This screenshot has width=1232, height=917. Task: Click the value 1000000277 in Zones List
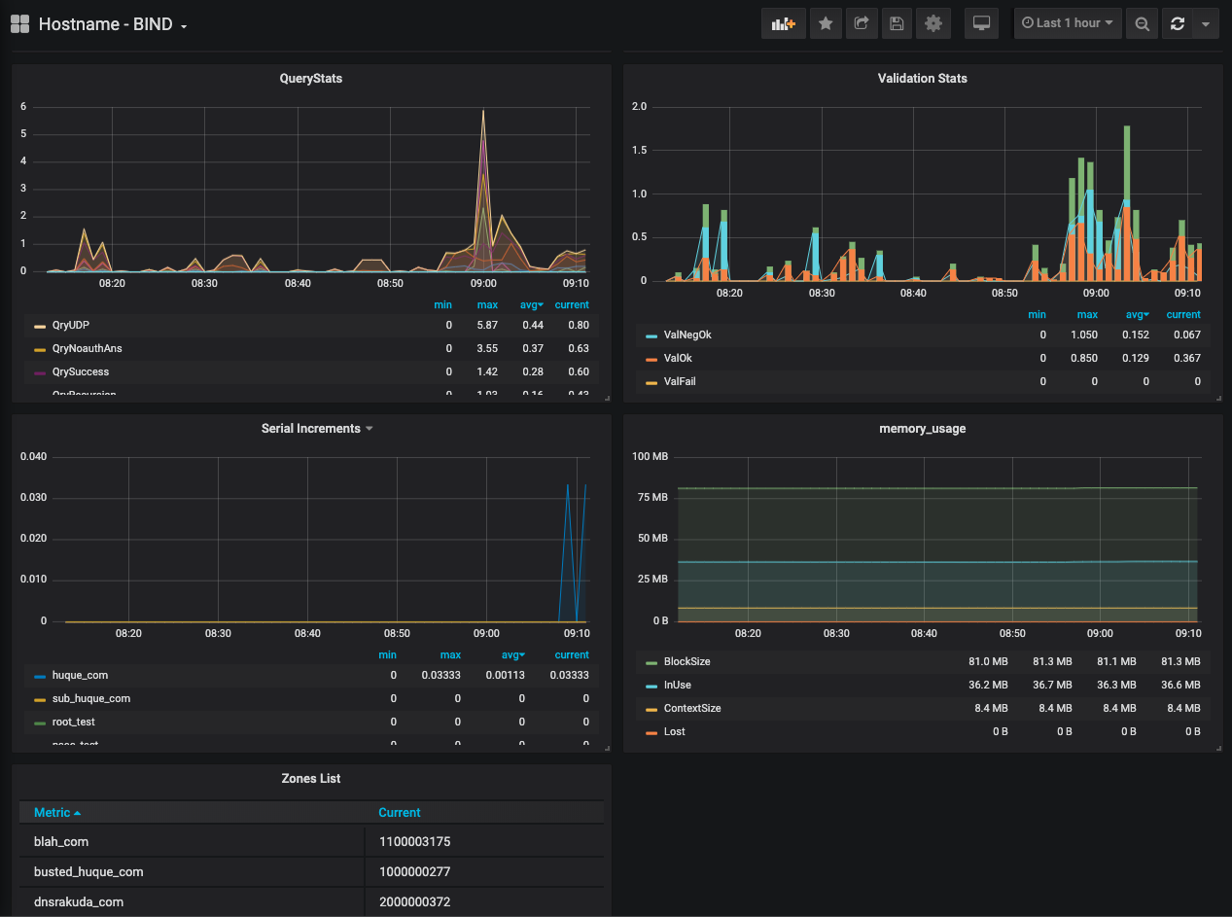(x=414, y=871)
